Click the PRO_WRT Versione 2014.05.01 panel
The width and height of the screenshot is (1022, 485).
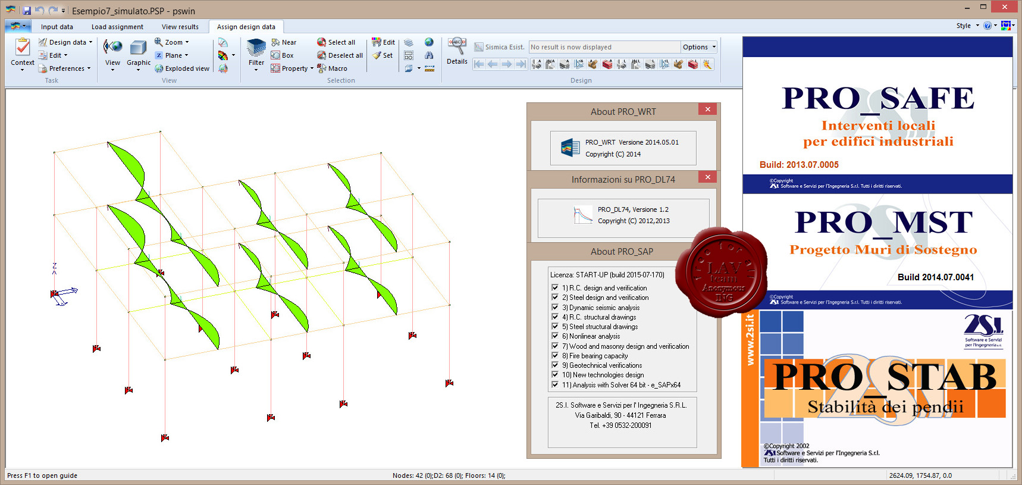pyautogui.click(x=623, y=148)
